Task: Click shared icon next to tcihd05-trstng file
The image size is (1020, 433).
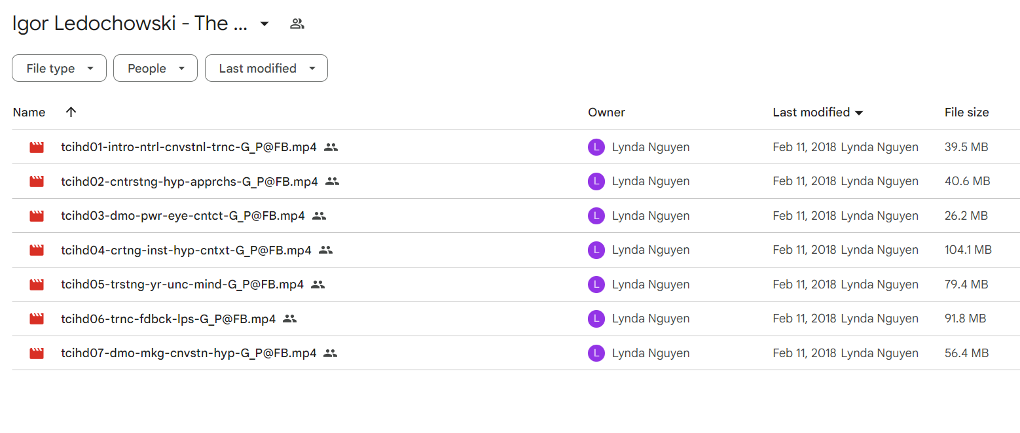Action: coord(318,285)
